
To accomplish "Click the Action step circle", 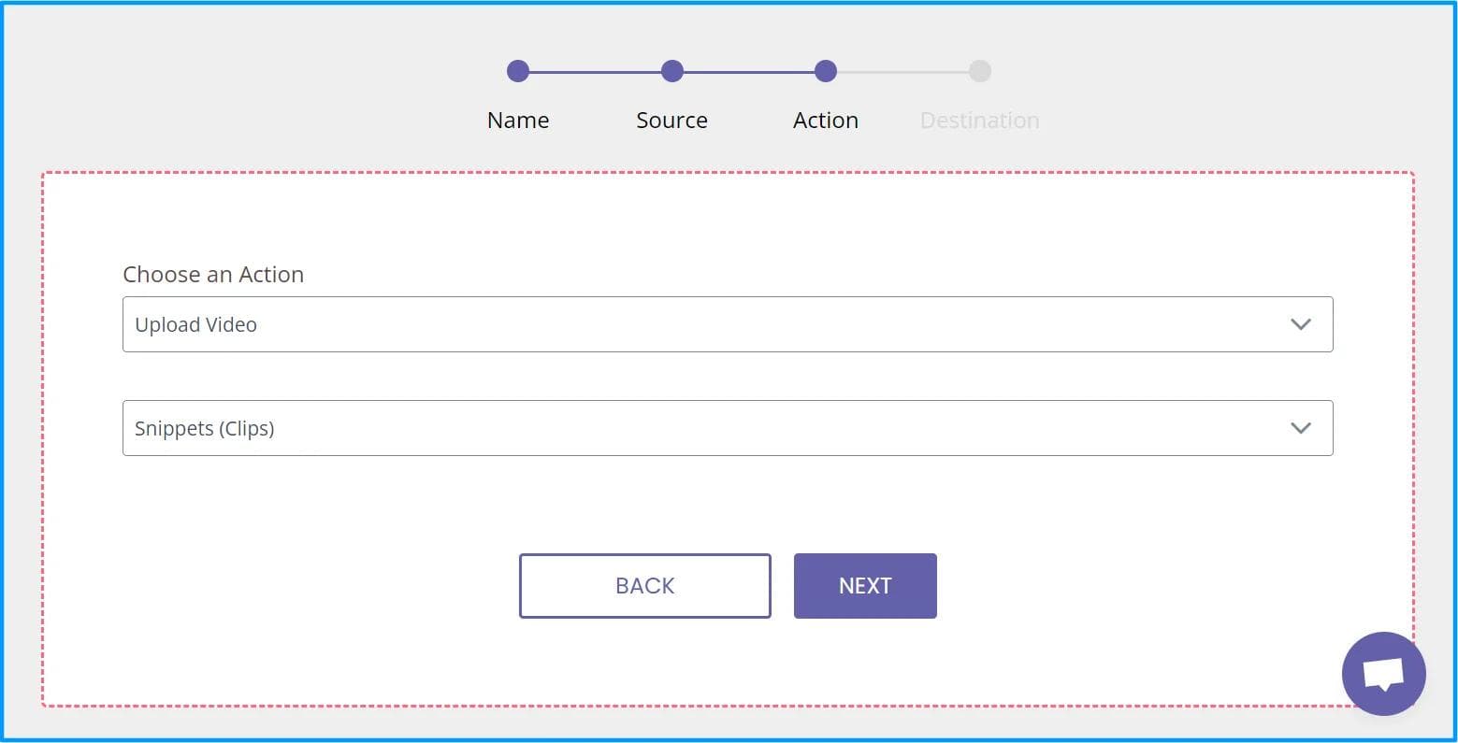I will click(825, 71).
